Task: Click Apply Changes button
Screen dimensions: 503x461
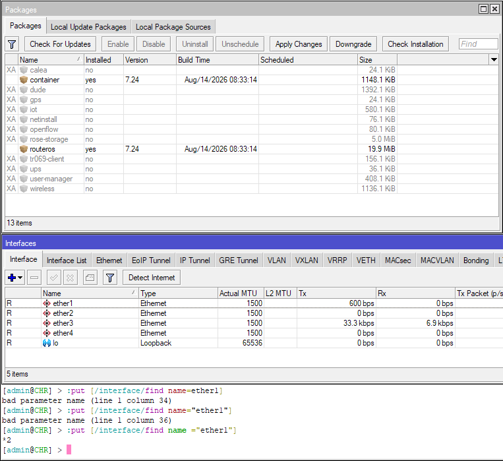Action: [x=299, y=44]
